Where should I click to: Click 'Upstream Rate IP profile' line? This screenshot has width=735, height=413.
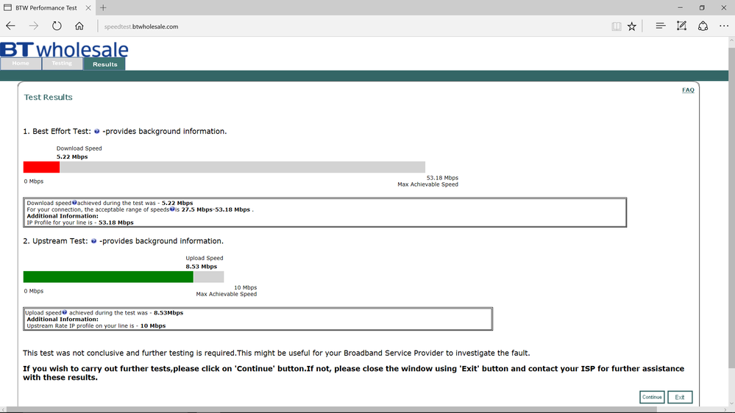(96, 326)
